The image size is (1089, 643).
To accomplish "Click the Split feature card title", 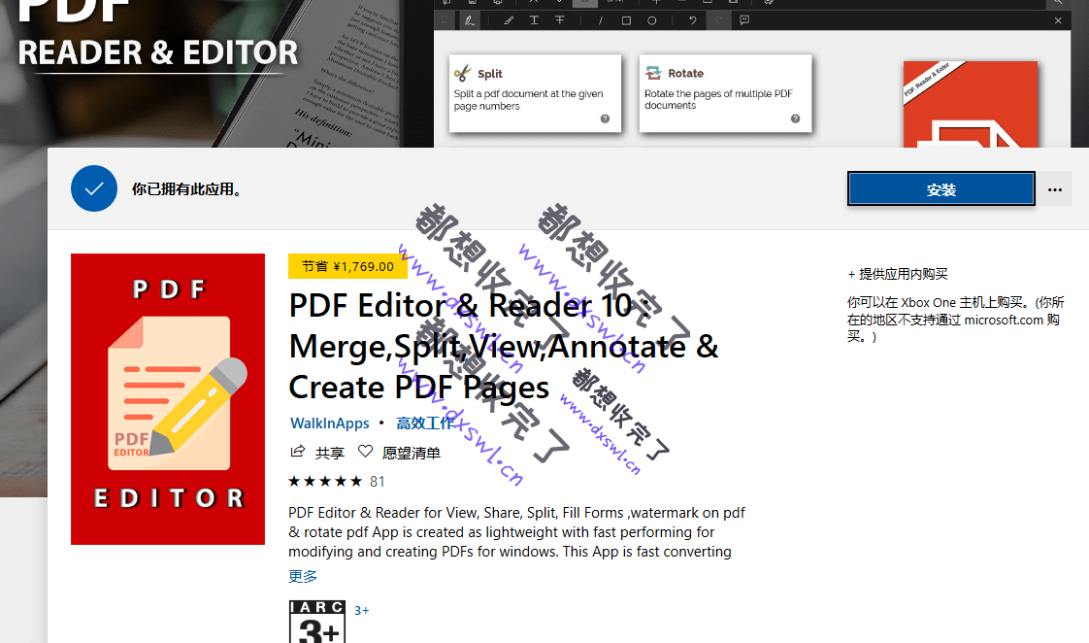I will [x=489, y=74].
